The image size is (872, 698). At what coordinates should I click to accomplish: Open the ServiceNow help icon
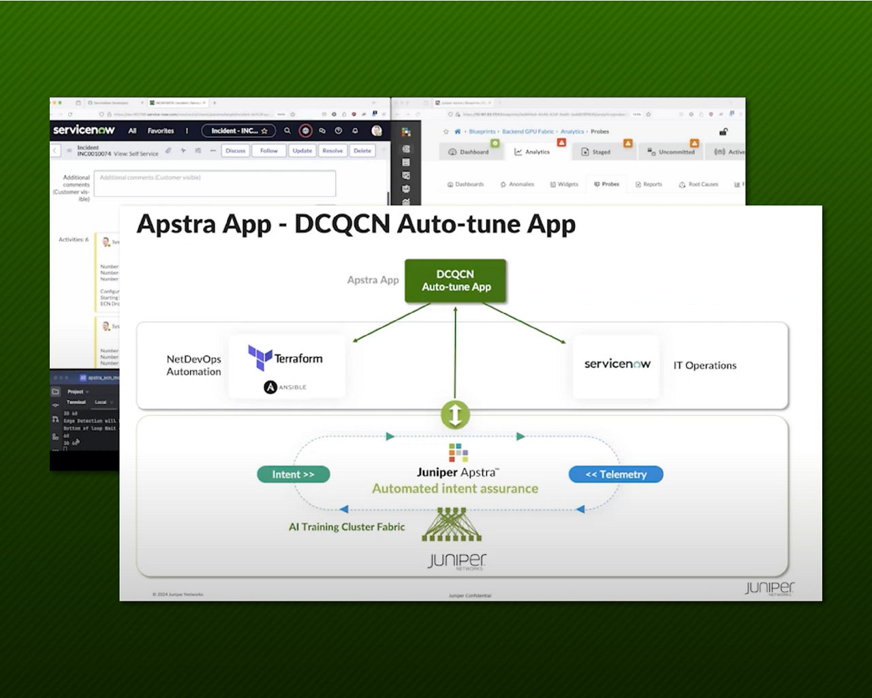[x=339, y=130]
